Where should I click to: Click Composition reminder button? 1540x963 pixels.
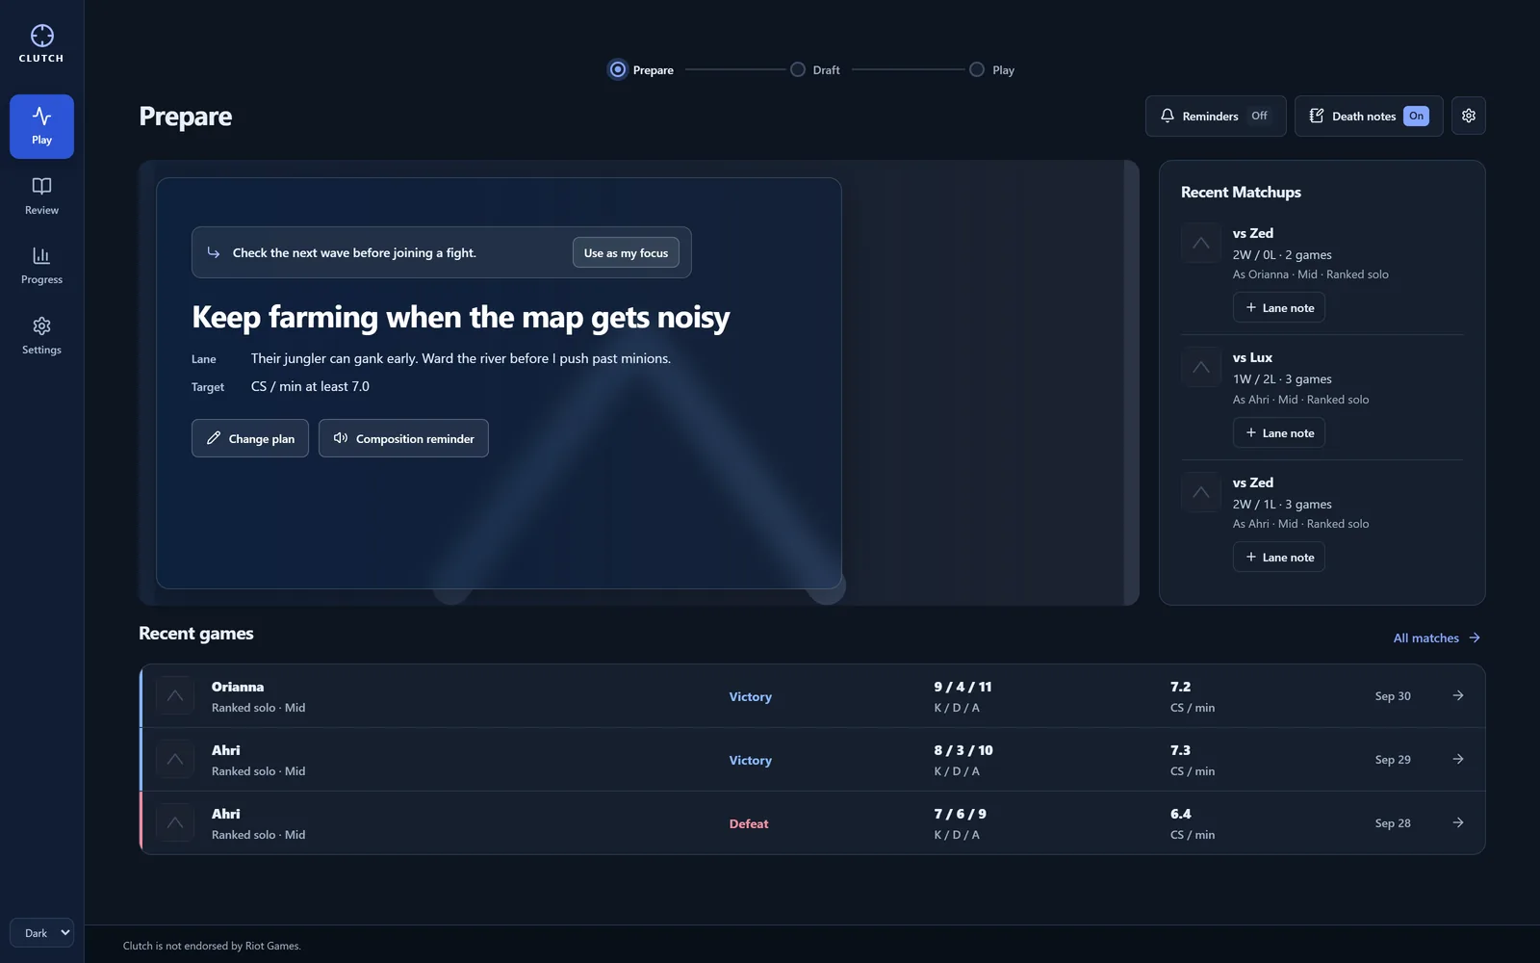403,438
